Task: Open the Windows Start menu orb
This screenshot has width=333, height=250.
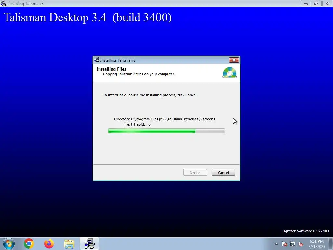Action: (9, 243)
